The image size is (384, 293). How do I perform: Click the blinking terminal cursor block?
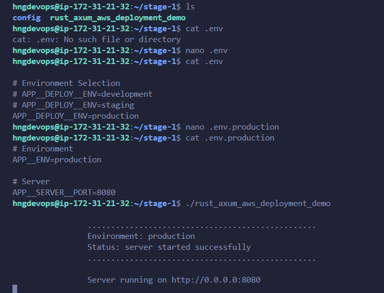pos(15,289)
